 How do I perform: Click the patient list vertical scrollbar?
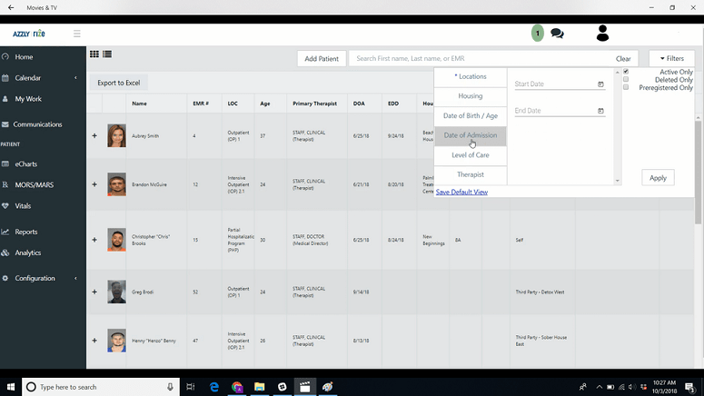tap(698, 171)
